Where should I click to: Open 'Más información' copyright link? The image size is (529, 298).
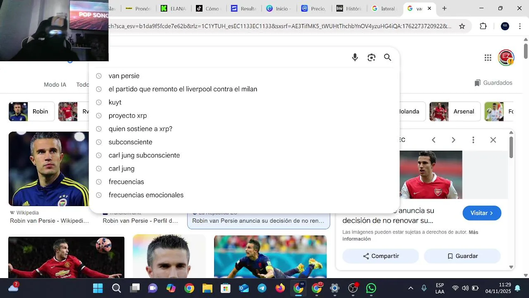pyautogui.click(x=410, y=236)
